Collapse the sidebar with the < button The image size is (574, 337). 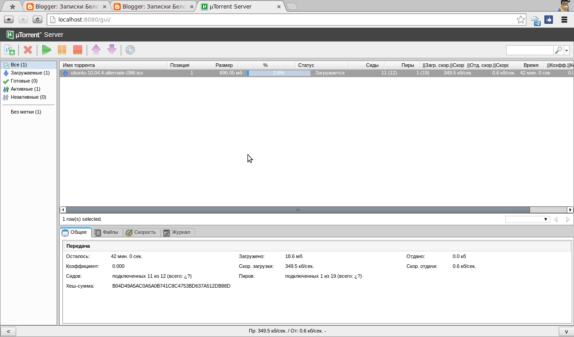8,332
